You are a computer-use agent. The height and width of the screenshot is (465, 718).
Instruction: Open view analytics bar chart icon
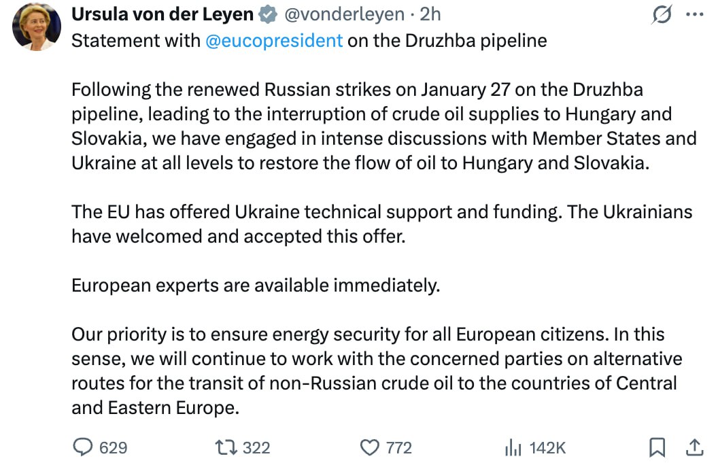click(x=512, y=447)
